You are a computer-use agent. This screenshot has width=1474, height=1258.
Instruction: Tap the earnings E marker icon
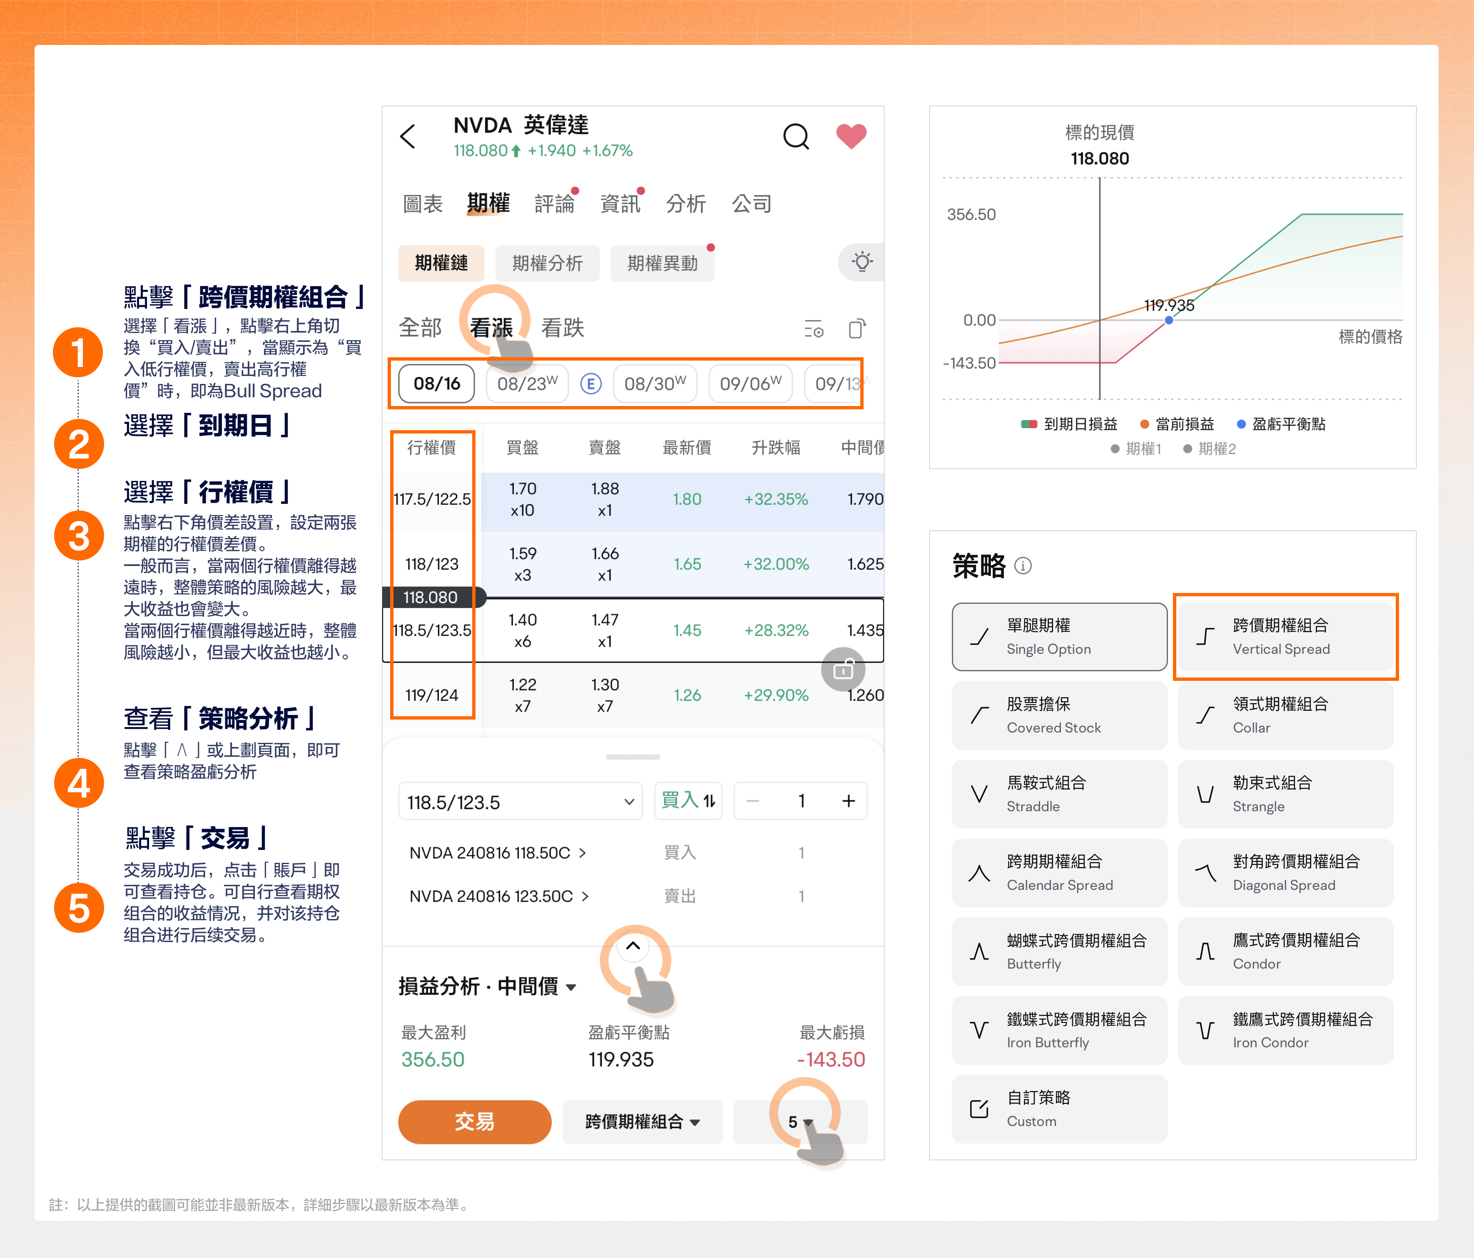590,384
